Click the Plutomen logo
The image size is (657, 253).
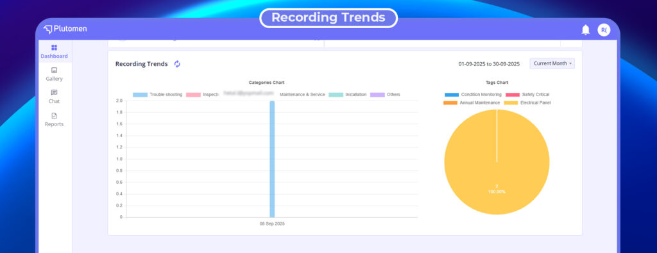pos(65,29)
